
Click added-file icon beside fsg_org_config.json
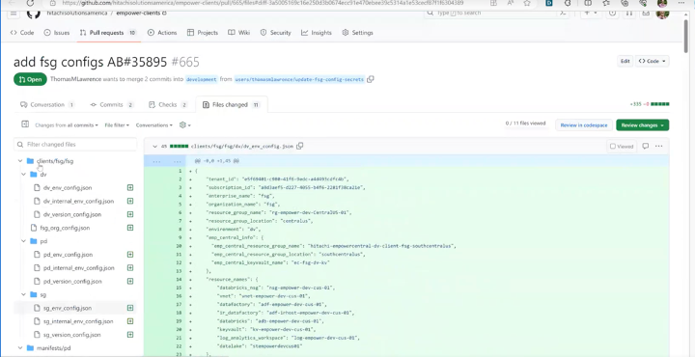(130, 228)
